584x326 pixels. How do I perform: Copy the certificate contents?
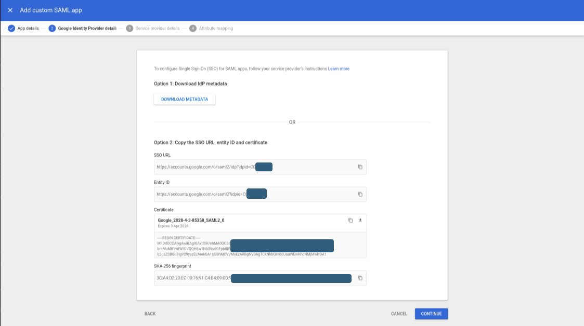click(x=350, y=220)
